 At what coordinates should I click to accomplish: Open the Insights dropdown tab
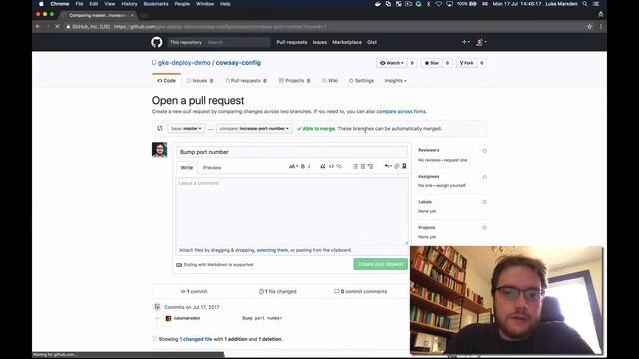(395, 81)
